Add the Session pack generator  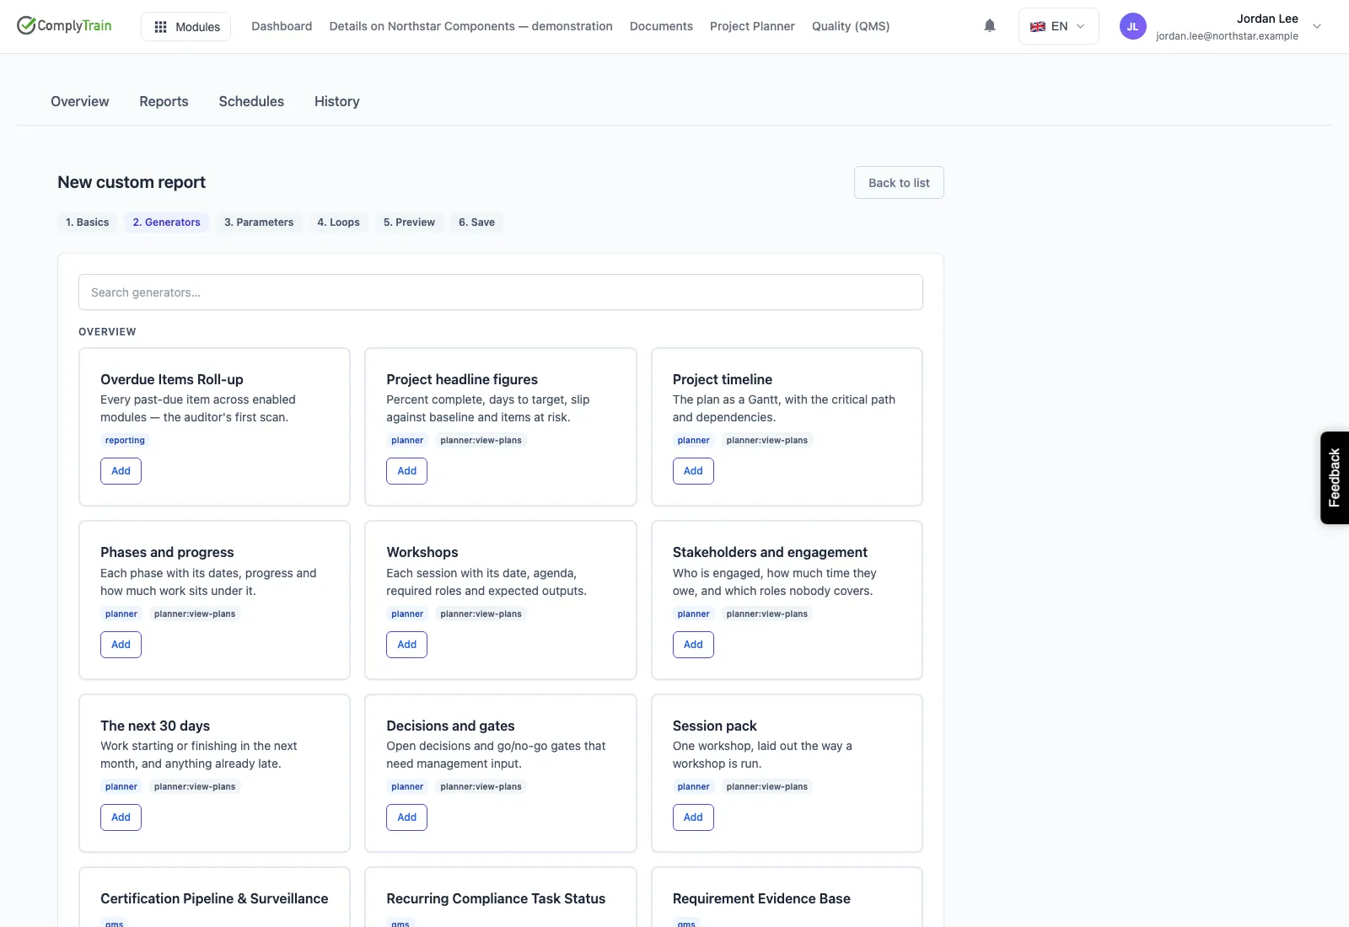693,817
